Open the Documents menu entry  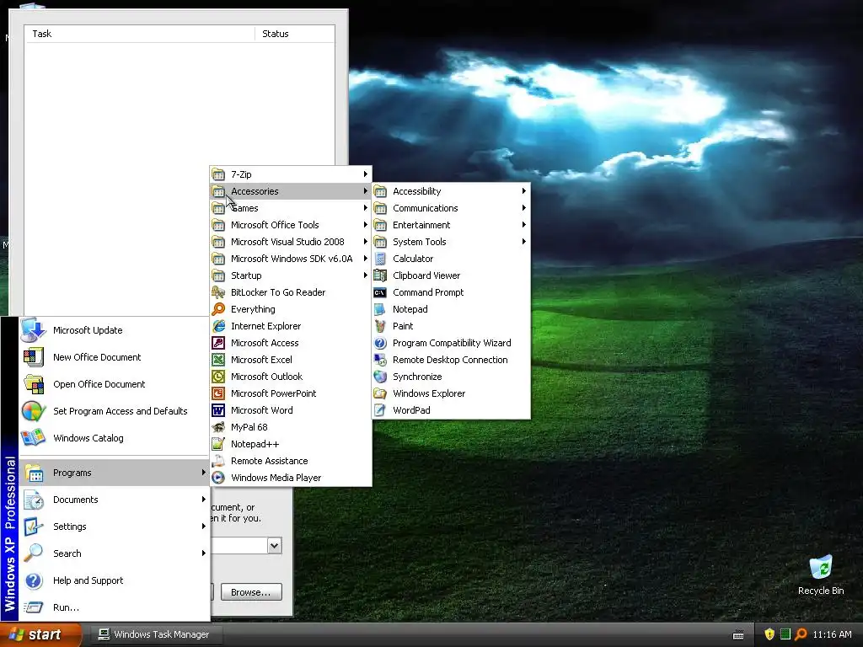coord(115,500)
